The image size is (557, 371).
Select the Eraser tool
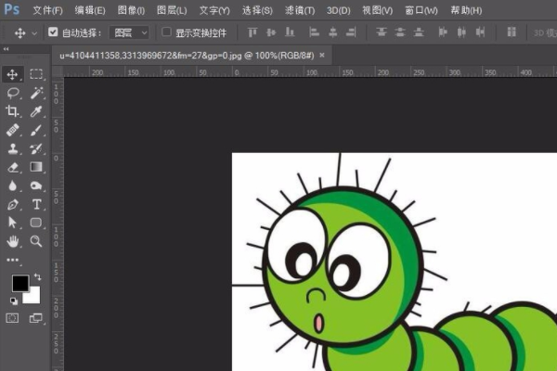[13, 167]
